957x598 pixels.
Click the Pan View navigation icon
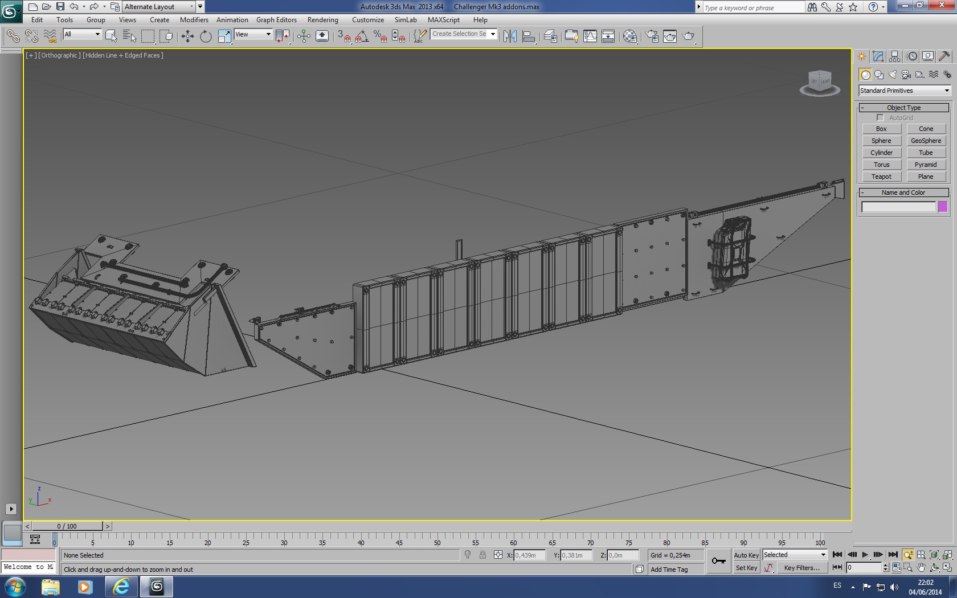[x=921, y=567]
